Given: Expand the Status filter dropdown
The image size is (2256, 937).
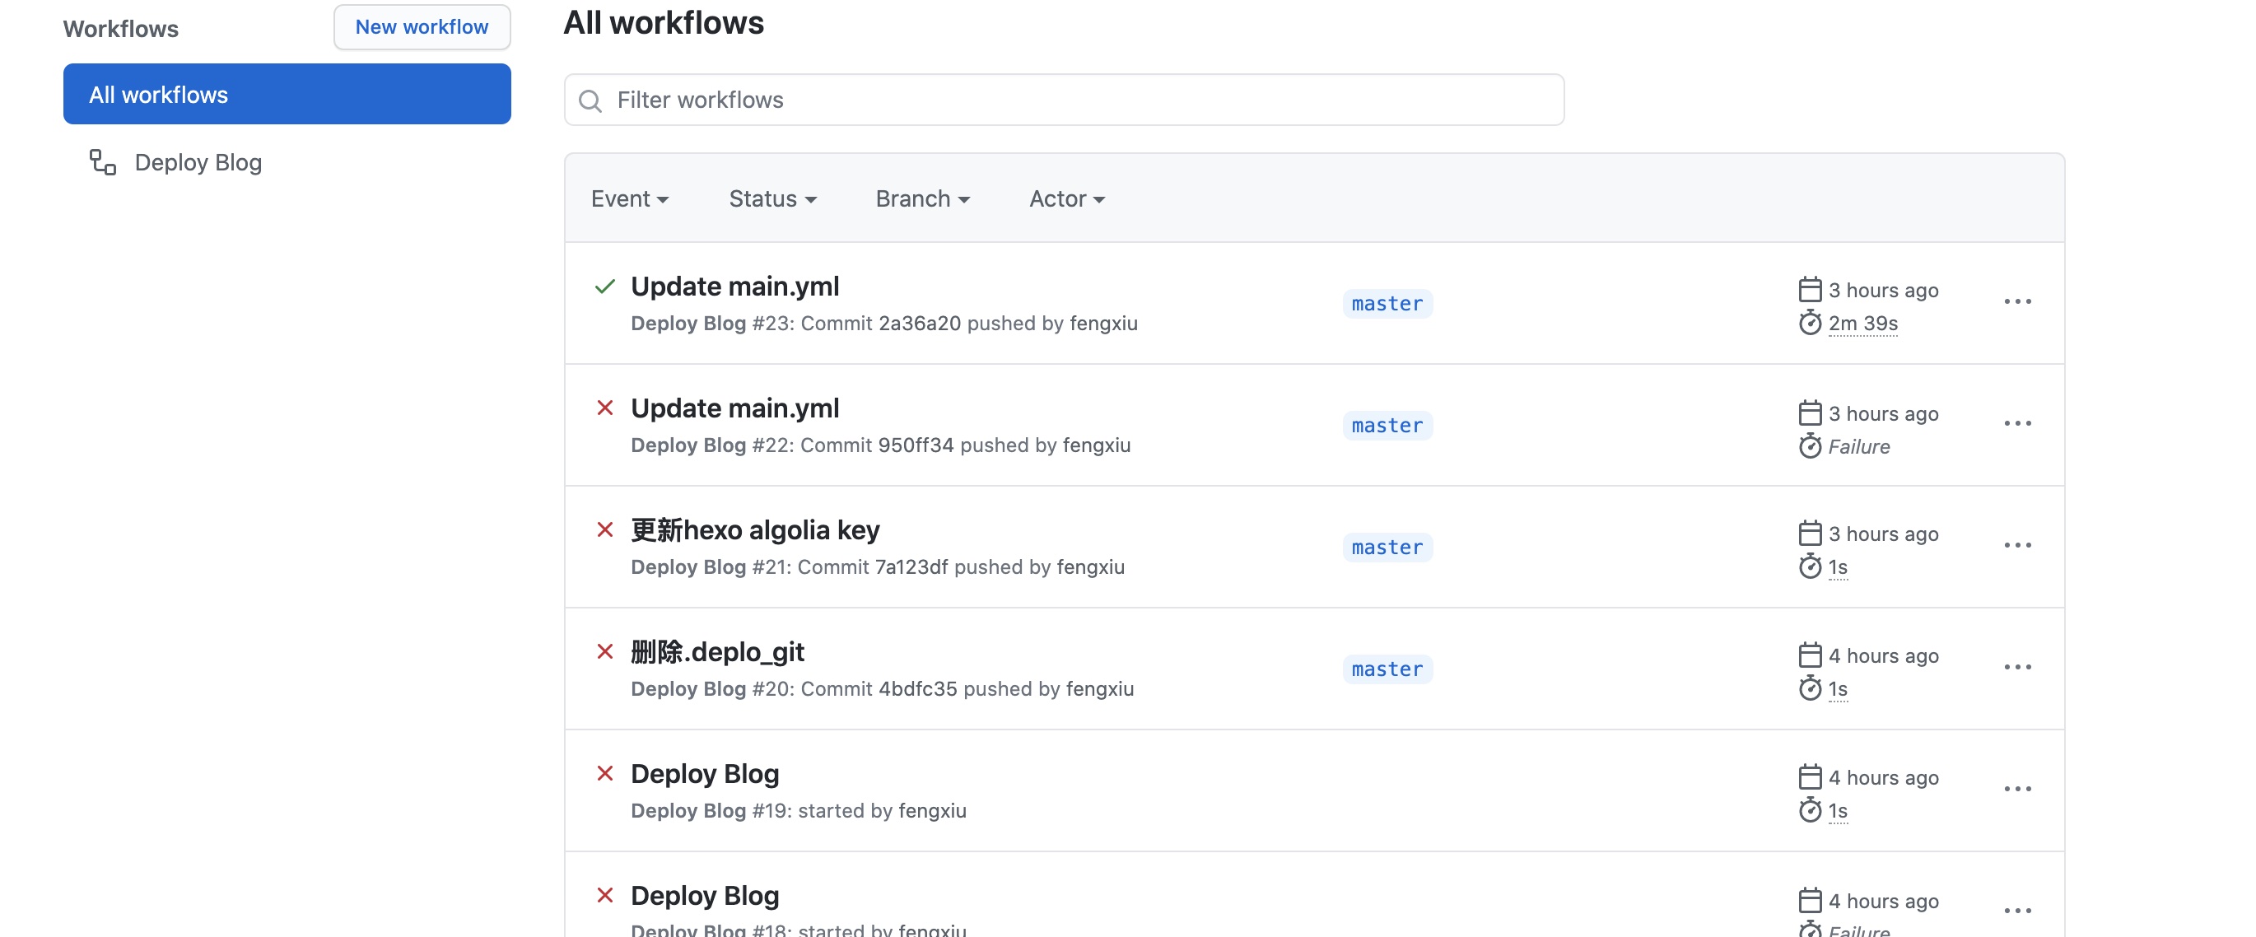Looking at the screenshot, I should 772,198.
